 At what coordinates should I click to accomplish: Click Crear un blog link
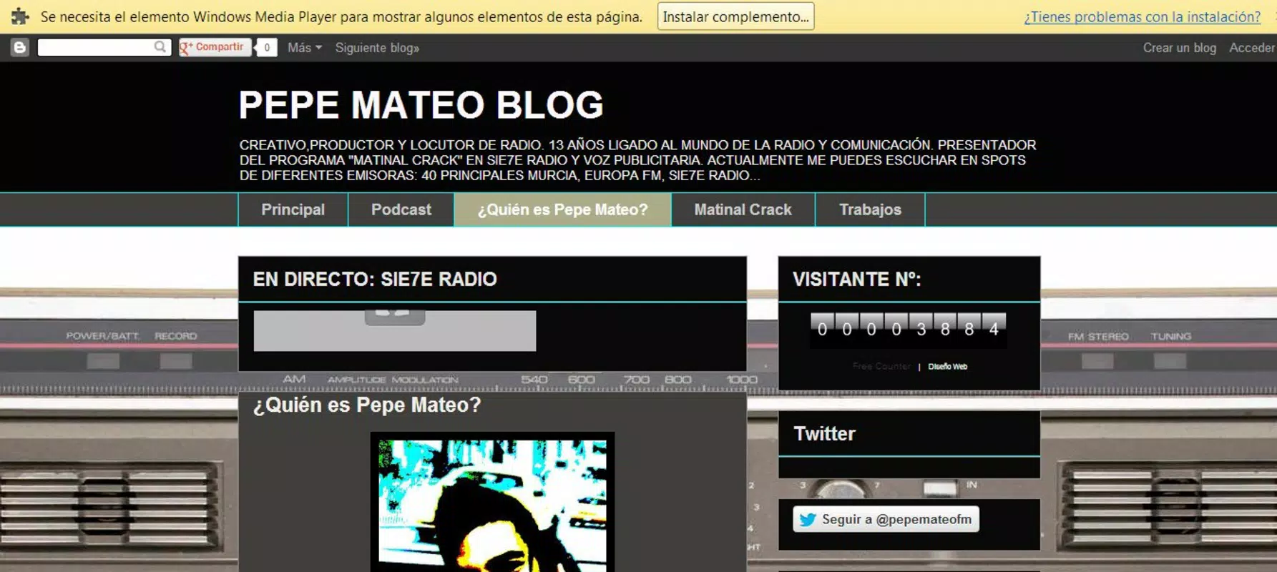[x=1179, y=48]
